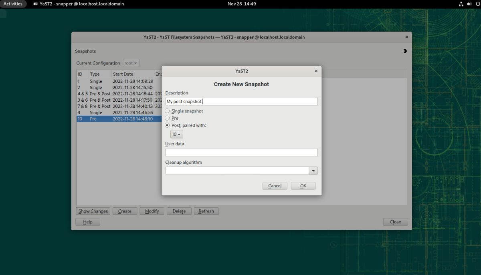The image size is (481, 275).
Task: Open the collapsed menu via crescent moon icon
Action: point(405,51)
